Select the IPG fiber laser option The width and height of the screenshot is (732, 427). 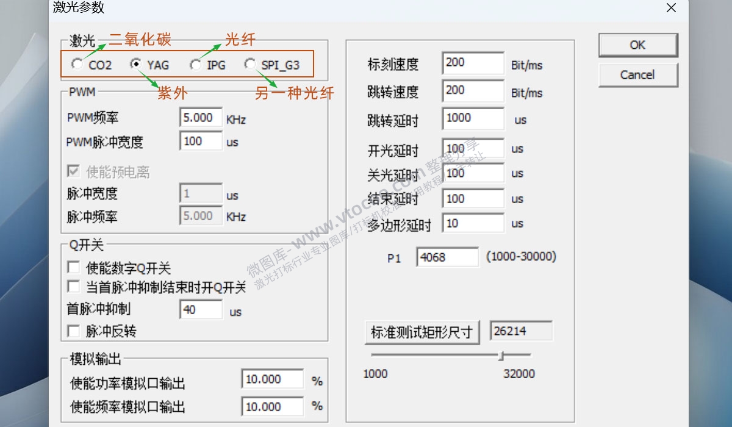tap(195, 64)
